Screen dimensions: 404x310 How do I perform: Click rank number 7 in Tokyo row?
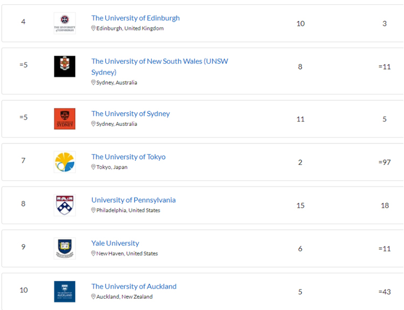[23, 160]
